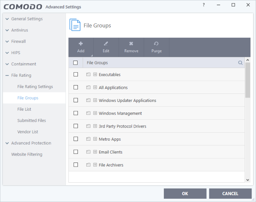
Task: Select Vendor List in the sidebar
Action: 27,132
